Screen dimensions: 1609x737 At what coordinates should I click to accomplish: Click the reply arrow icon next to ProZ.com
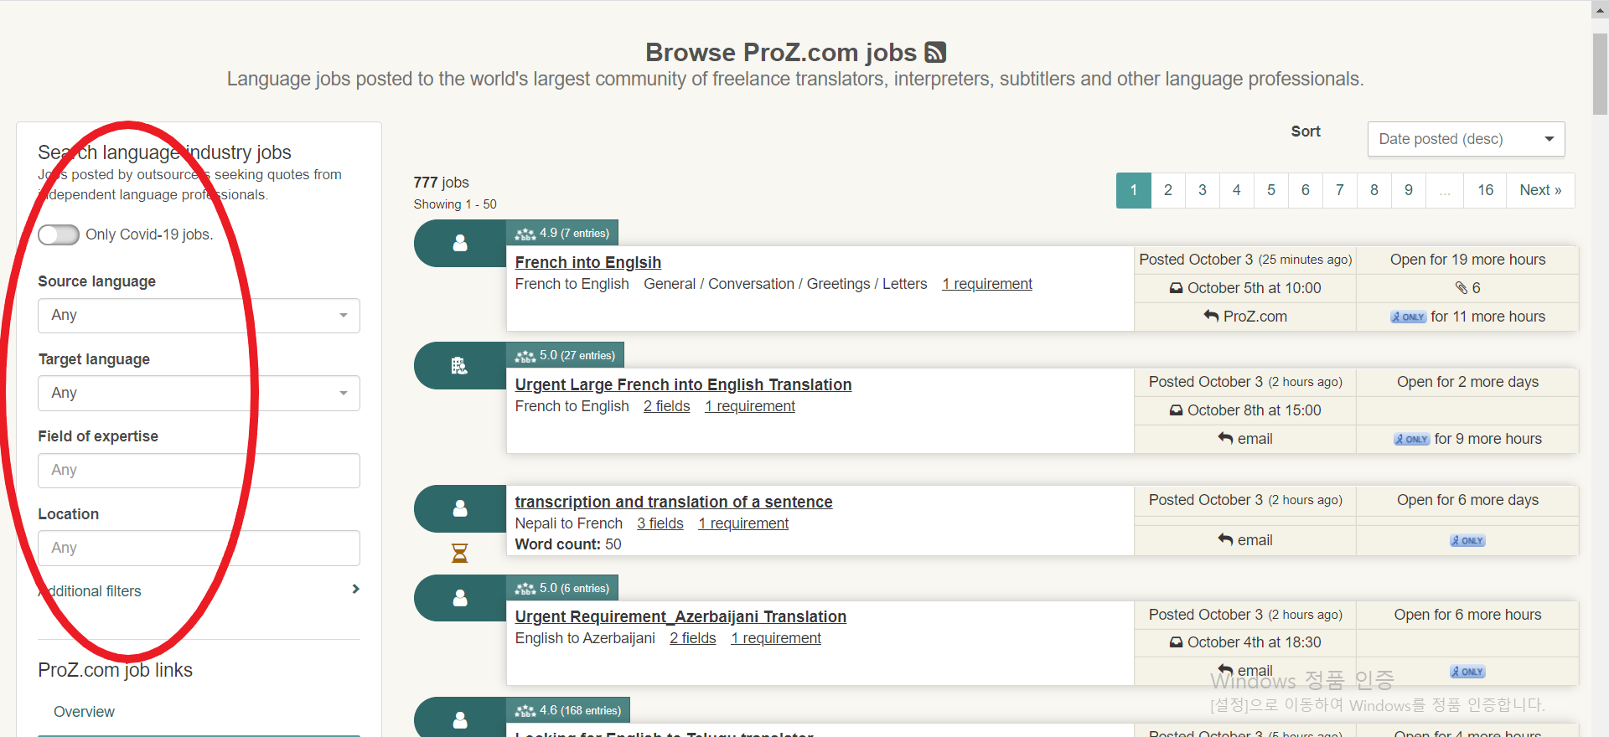click(1211, 316)
